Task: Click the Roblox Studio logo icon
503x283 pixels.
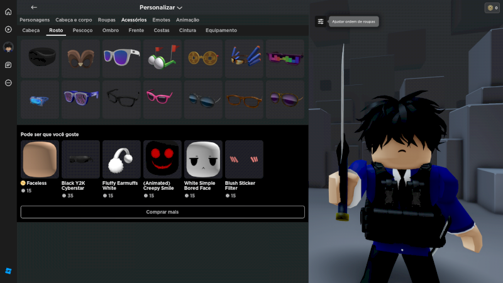Action: (x=8, y=271)
